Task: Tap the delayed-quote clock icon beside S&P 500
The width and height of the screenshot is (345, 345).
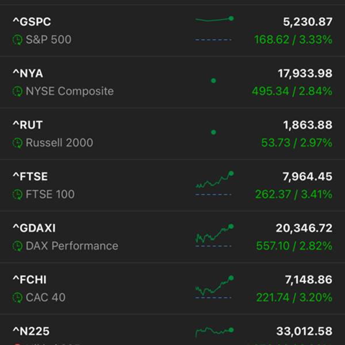Action: (17, 40)
